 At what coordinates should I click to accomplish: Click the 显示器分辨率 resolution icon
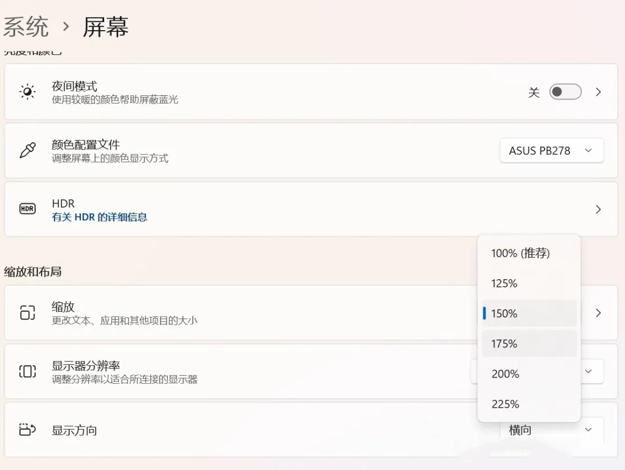click(28, 371)
